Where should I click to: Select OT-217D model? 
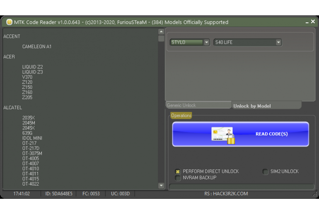pyautogui.click(x=31, y=148)
